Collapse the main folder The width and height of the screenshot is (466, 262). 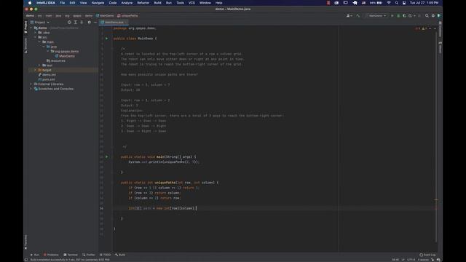(39, 42)
